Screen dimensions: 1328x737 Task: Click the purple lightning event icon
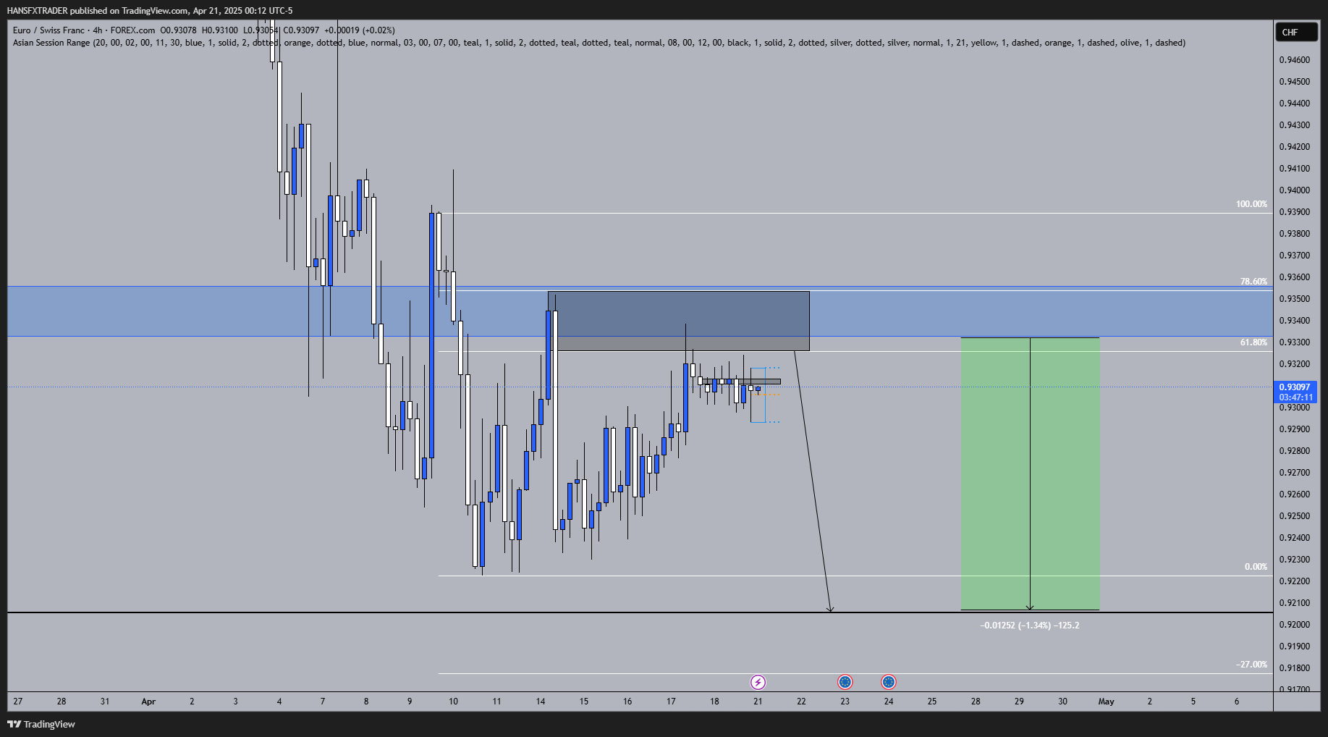click(x=758, y=682)
